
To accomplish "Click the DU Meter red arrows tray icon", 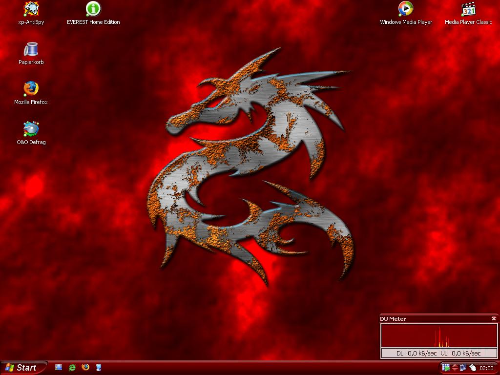I will tap(455, 368).
